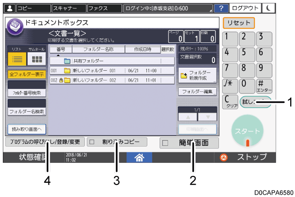This screenshot has height=197, width=295.
Task: Tap the greyed 印刷画面へ button
Action: [197, 129]
